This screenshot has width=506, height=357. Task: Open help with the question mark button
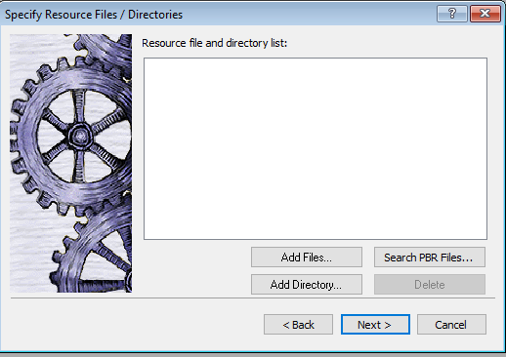[452, 14]
